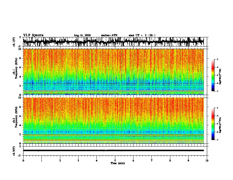This screenshot has width=233, height=180.
Task: Click the "ch.3(V)" axis label
Action: 14,151
